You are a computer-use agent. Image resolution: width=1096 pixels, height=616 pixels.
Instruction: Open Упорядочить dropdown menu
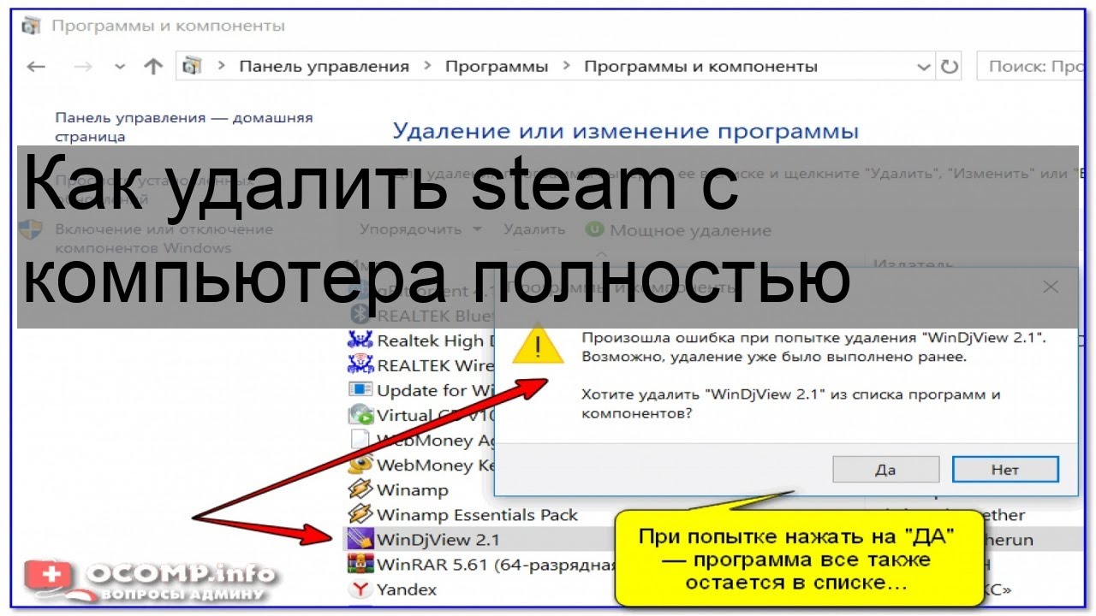420,229
